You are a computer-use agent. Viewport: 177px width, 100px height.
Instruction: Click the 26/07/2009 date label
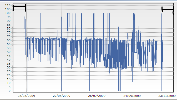pyautogui.click(x=97, y=96)
